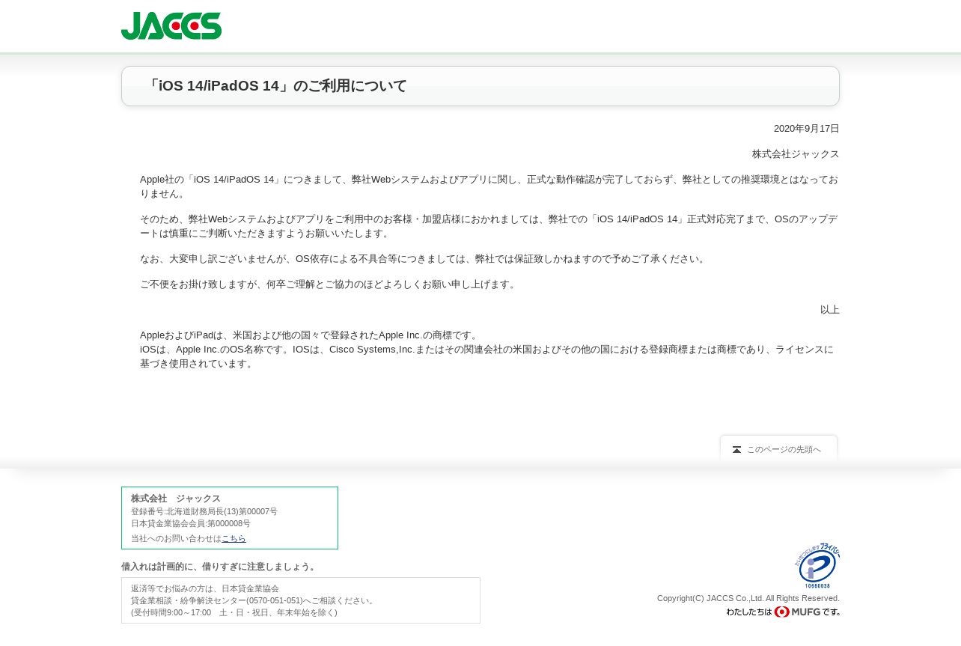The height and width of the screenshot is (646, 961).
Task: Click the MUFG logo in footer
Action: coord(797,612)
